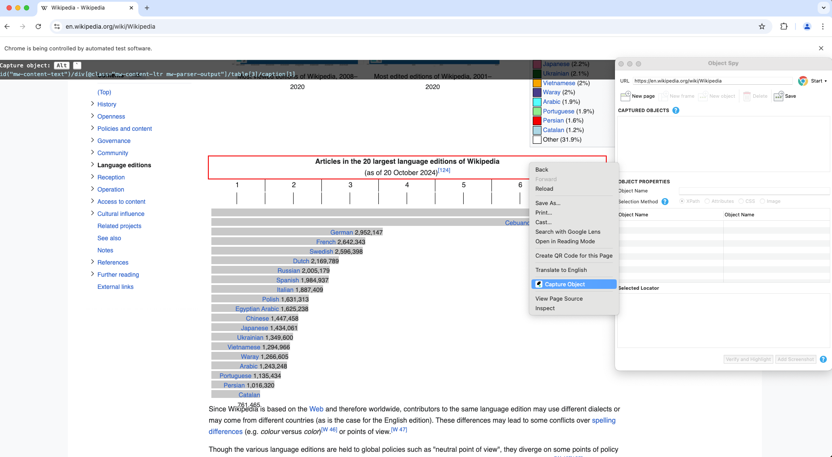Click the browser forward arrow
Screen dimensions: 832x457
click(x=23, y=26)
